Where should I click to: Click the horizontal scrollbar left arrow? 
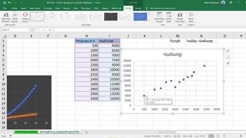[158, 132]
